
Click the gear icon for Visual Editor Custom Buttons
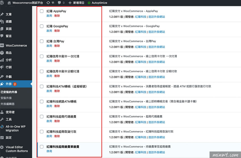pyautogui.click(x=2, y=147)
